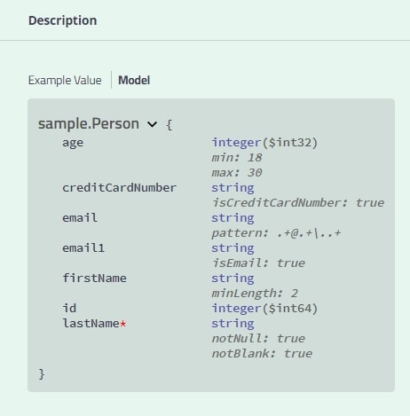
Task: Click the string type of firstName
Action: [x=233, y=279]
